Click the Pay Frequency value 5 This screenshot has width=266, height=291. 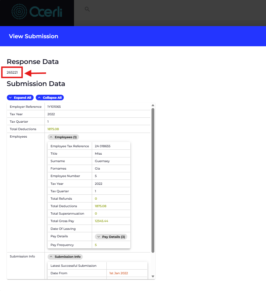click(x=96, y=245)
